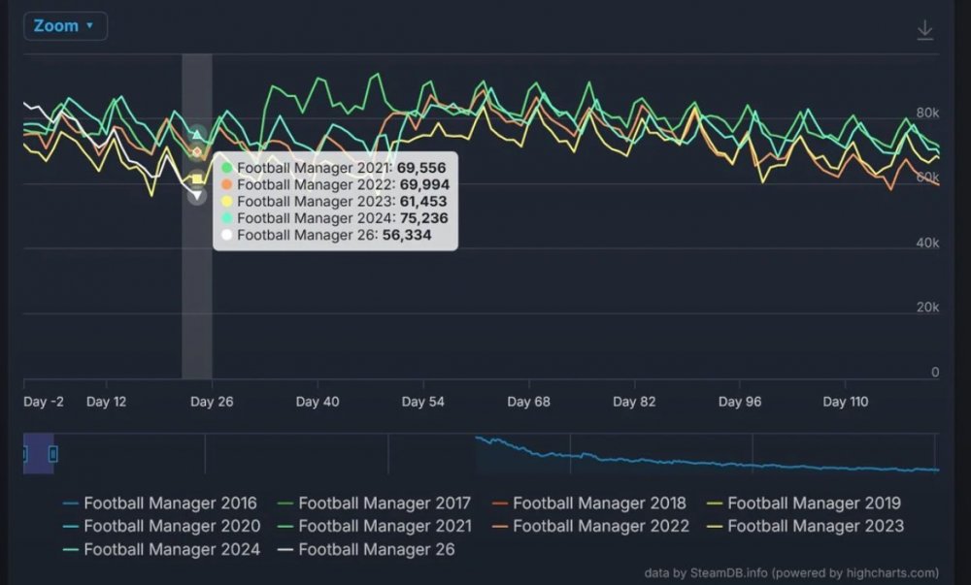Toggle Football Manager 2023 legend entry

pos(805,526)
